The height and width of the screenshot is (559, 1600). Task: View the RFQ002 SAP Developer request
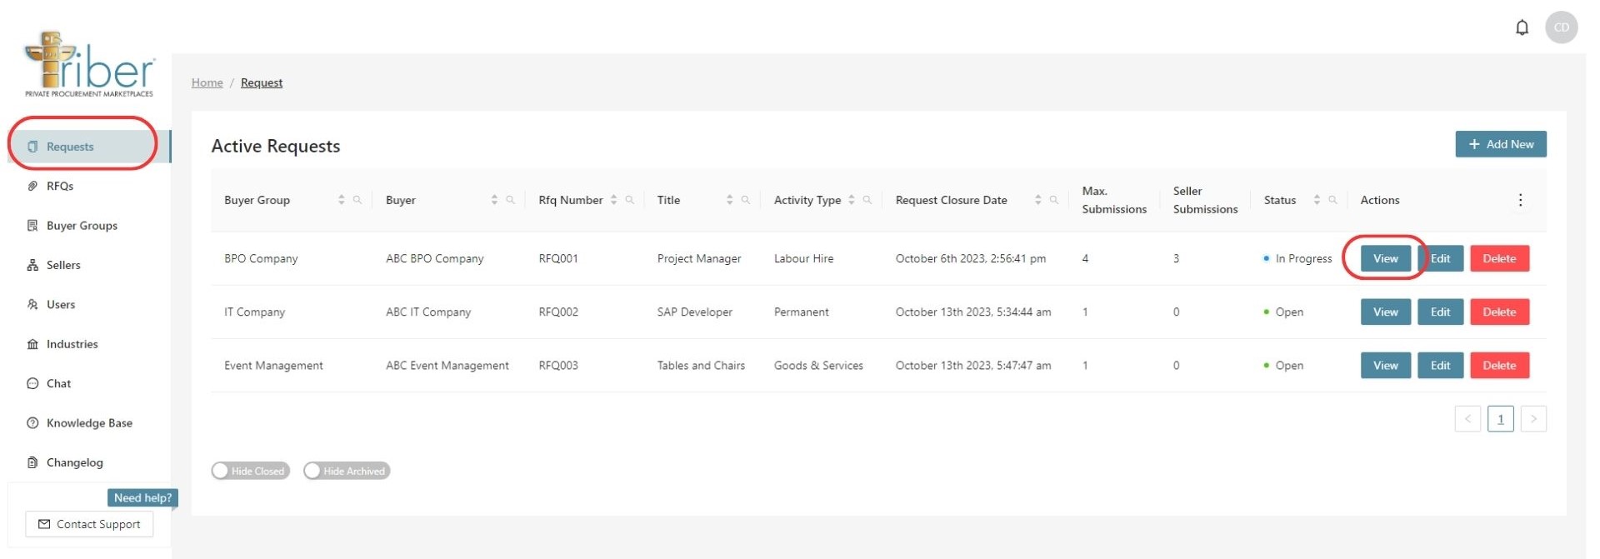pos(1386,312)
